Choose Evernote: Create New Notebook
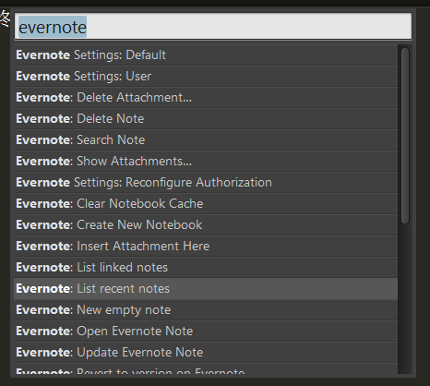The height and width of the screenshot is (386, 430). click(206, 224)
